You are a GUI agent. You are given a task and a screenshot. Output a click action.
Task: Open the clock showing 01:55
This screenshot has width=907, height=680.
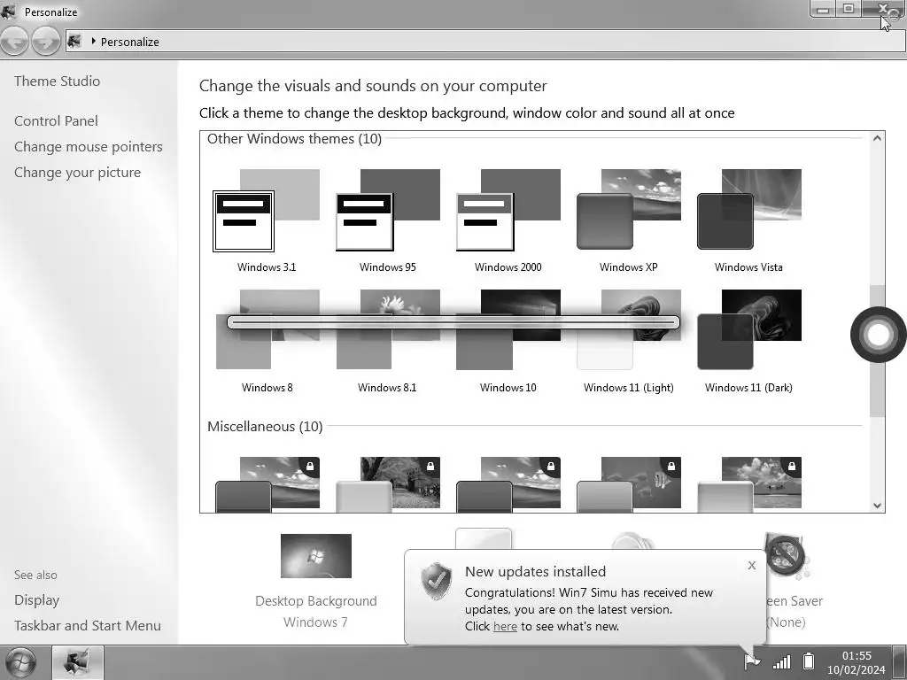tap(857, 662)
